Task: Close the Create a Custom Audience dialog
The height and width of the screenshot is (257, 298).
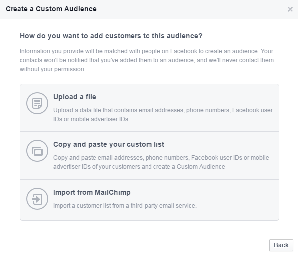Action: [290, 9]
